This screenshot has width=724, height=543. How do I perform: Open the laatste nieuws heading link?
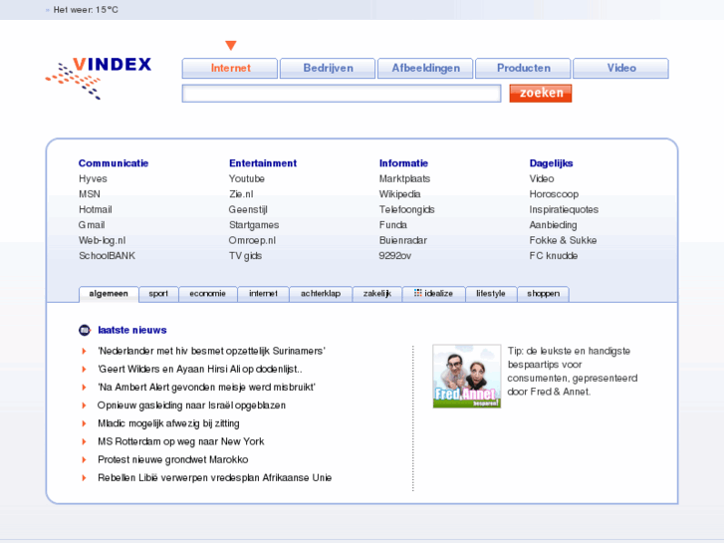[132, 331]
